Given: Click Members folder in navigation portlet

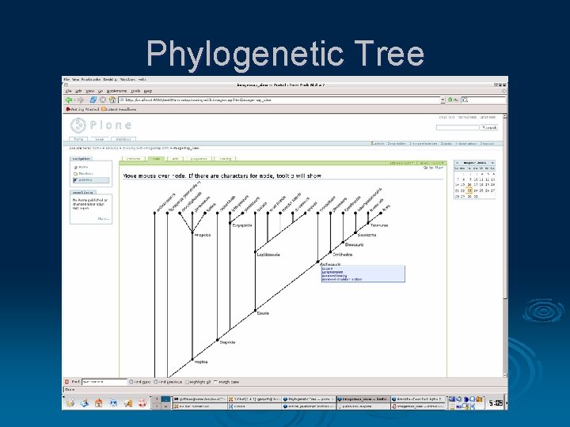Looking at the screenshot, I should pyautogui.click(x=83, y=173).
